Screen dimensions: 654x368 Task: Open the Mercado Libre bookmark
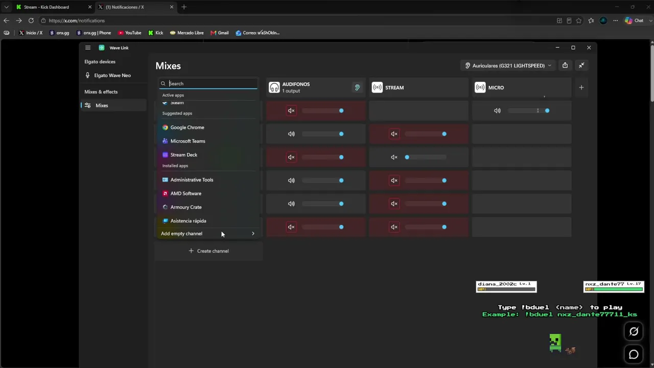pyautogui.click(x=187, y=33)
